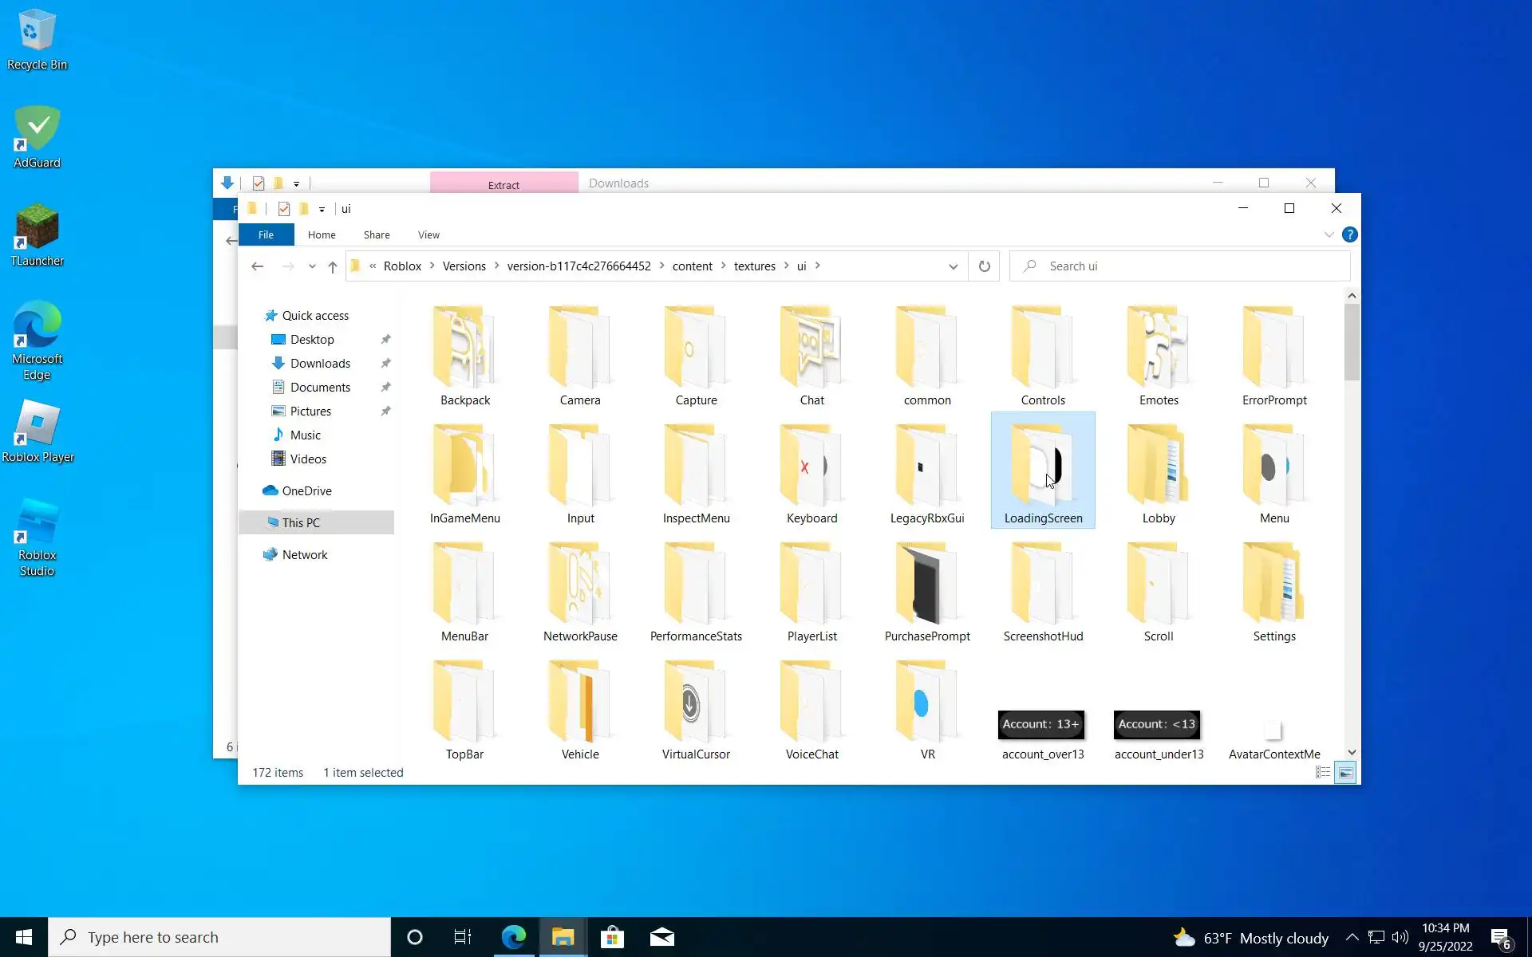
Task: Open the Recent locations dropdown arrow
Action: [x=312, y=266]
